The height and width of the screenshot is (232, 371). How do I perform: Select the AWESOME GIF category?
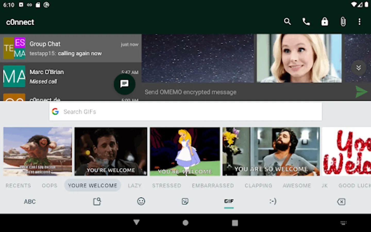pyautogui.click(x=297, y=186)
